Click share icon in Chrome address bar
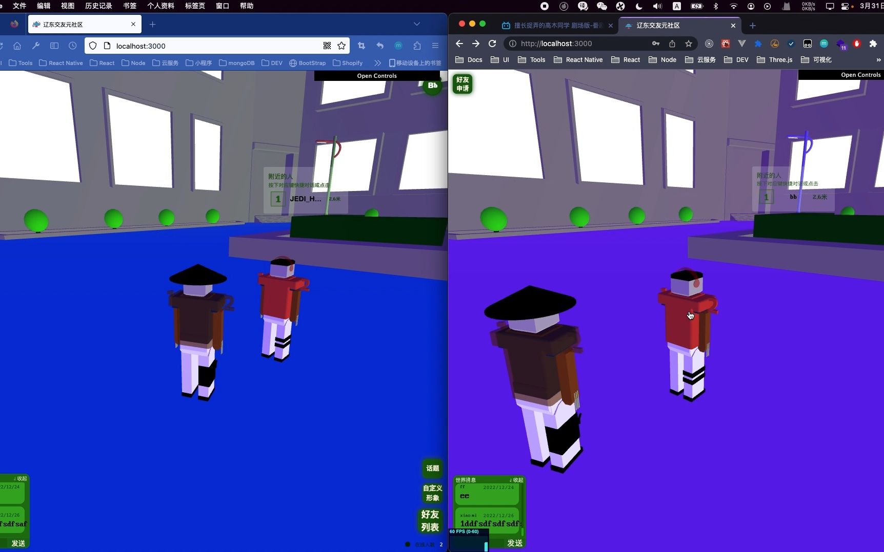 click(x=672, y=44)
